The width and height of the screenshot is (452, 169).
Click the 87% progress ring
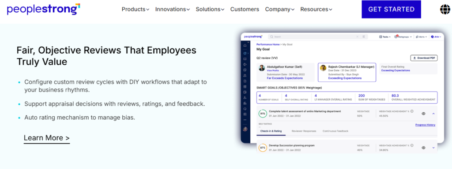(x=263, y=148)
